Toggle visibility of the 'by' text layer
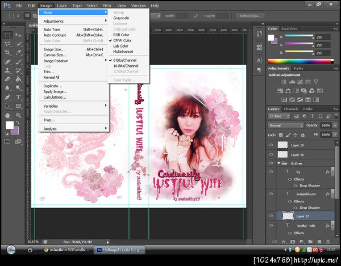Viewport: 341px width, 266px height. point(271,171)
